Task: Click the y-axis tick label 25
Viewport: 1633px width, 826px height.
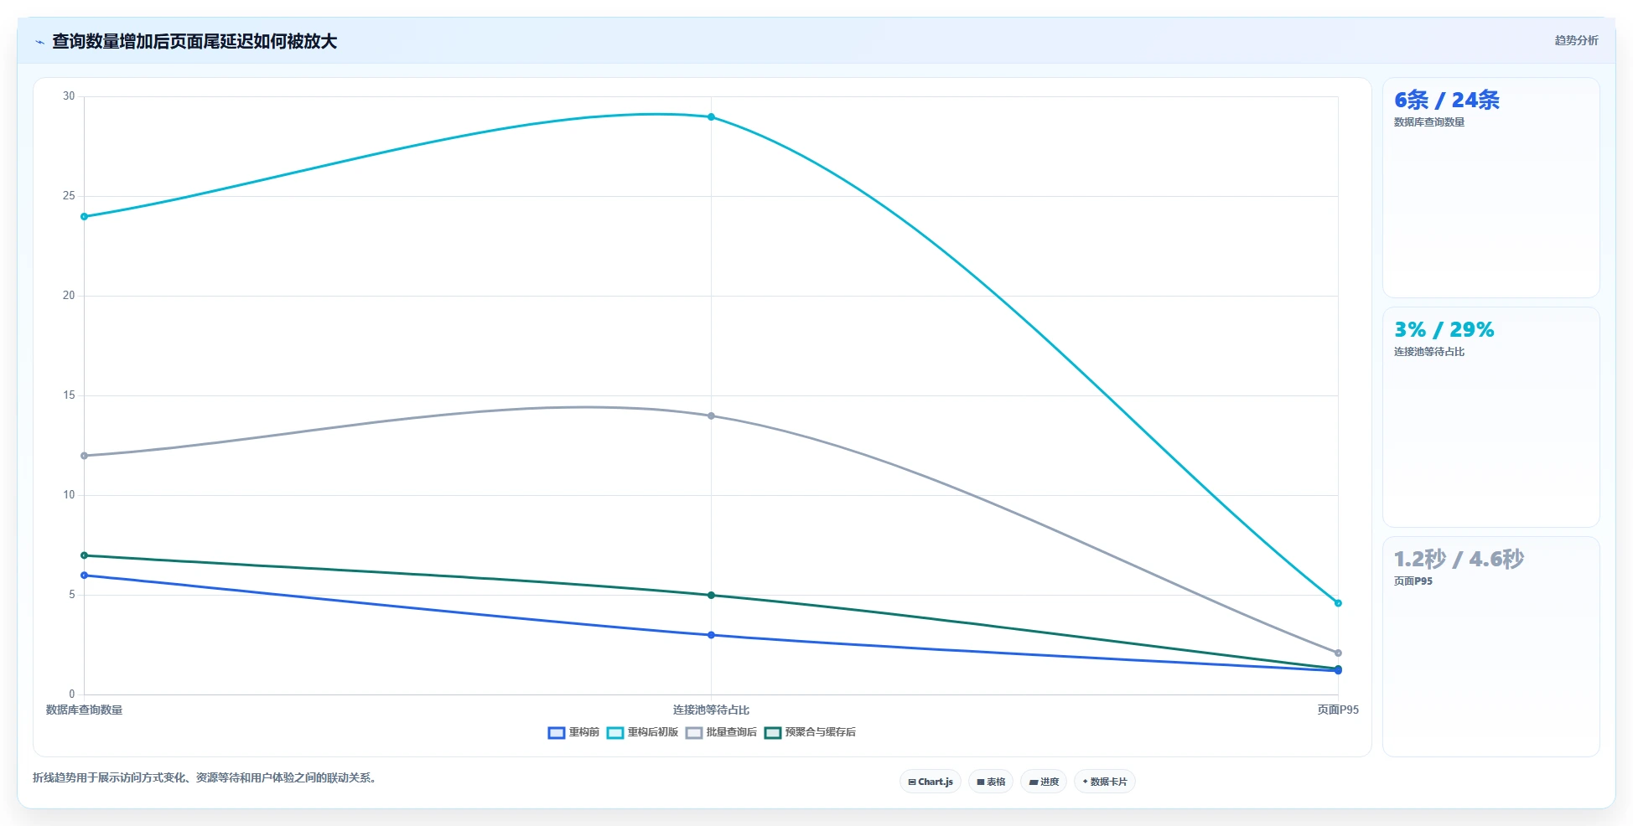Action: click(x=69, y=196)
